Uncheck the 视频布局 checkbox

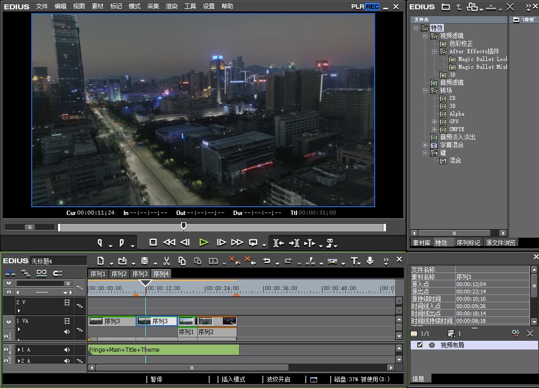coord(419,345)
